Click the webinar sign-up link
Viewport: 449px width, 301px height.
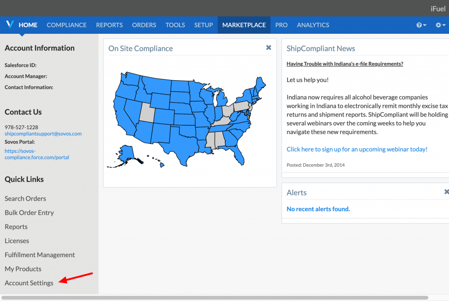[357, 149]
